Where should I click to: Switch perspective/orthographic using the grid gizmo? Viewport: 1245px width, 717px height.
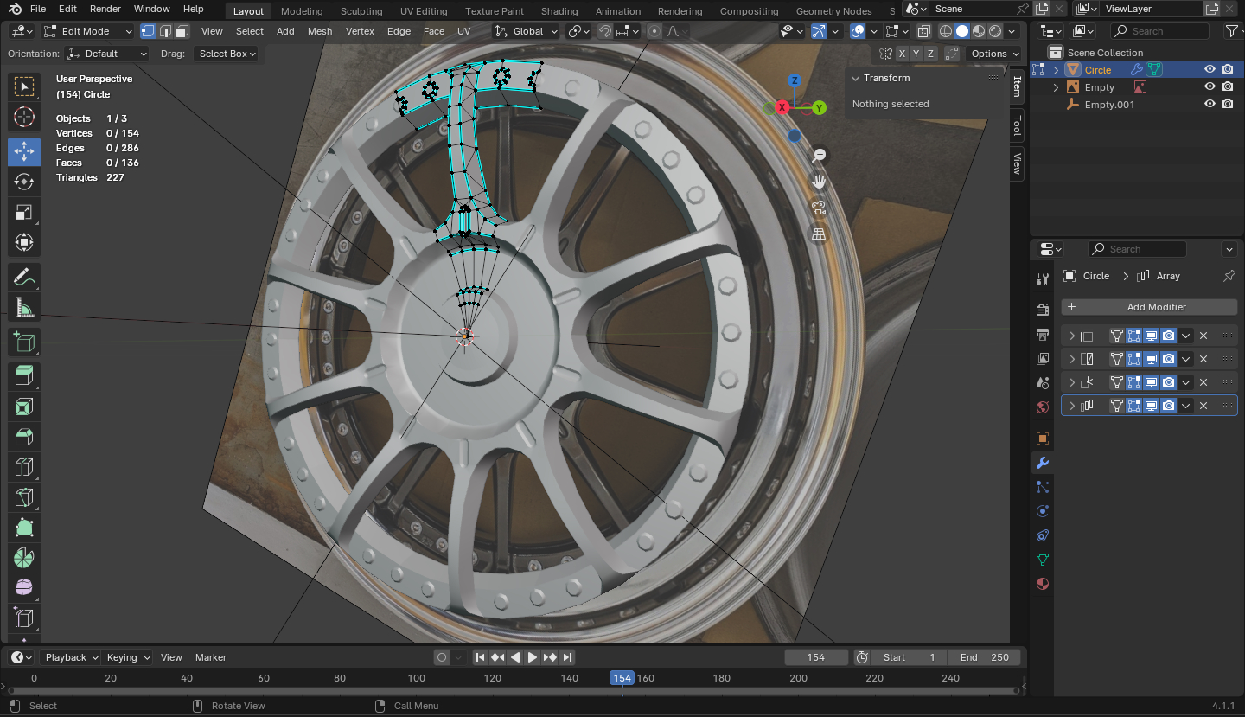[x=819, y=234]
